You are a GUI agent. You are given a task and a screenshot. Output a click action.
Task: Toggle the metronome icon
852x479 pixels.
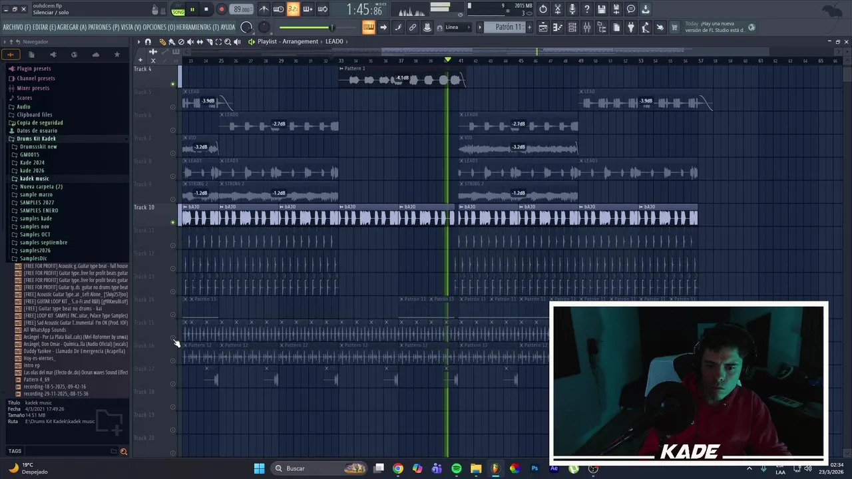264,9
